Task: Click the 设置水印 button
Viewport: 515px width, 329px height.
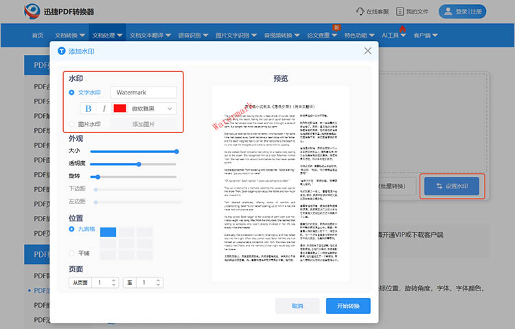Action: pyautogui.click(x=452, y=186)
